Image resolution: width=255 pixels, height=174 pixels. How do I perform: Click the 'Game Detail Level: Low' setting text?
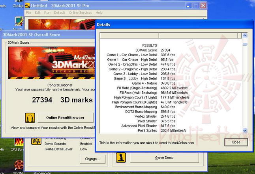click(x=66, y=149)
